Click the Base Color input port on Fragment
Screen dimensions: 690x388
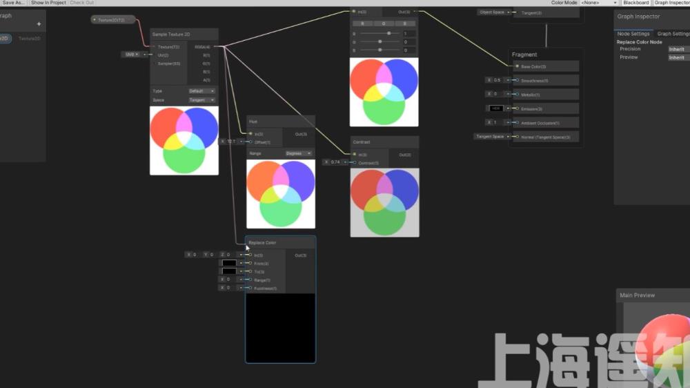pyautogui.click(x=517, y=67)
